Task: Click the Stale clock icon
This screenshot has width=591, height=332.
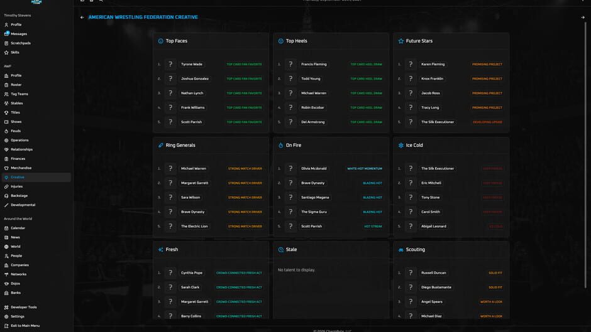Action: point(281,250)
